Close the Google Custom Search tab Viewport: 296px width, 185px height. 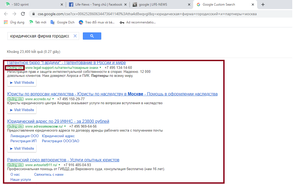[x=253, y=5]
